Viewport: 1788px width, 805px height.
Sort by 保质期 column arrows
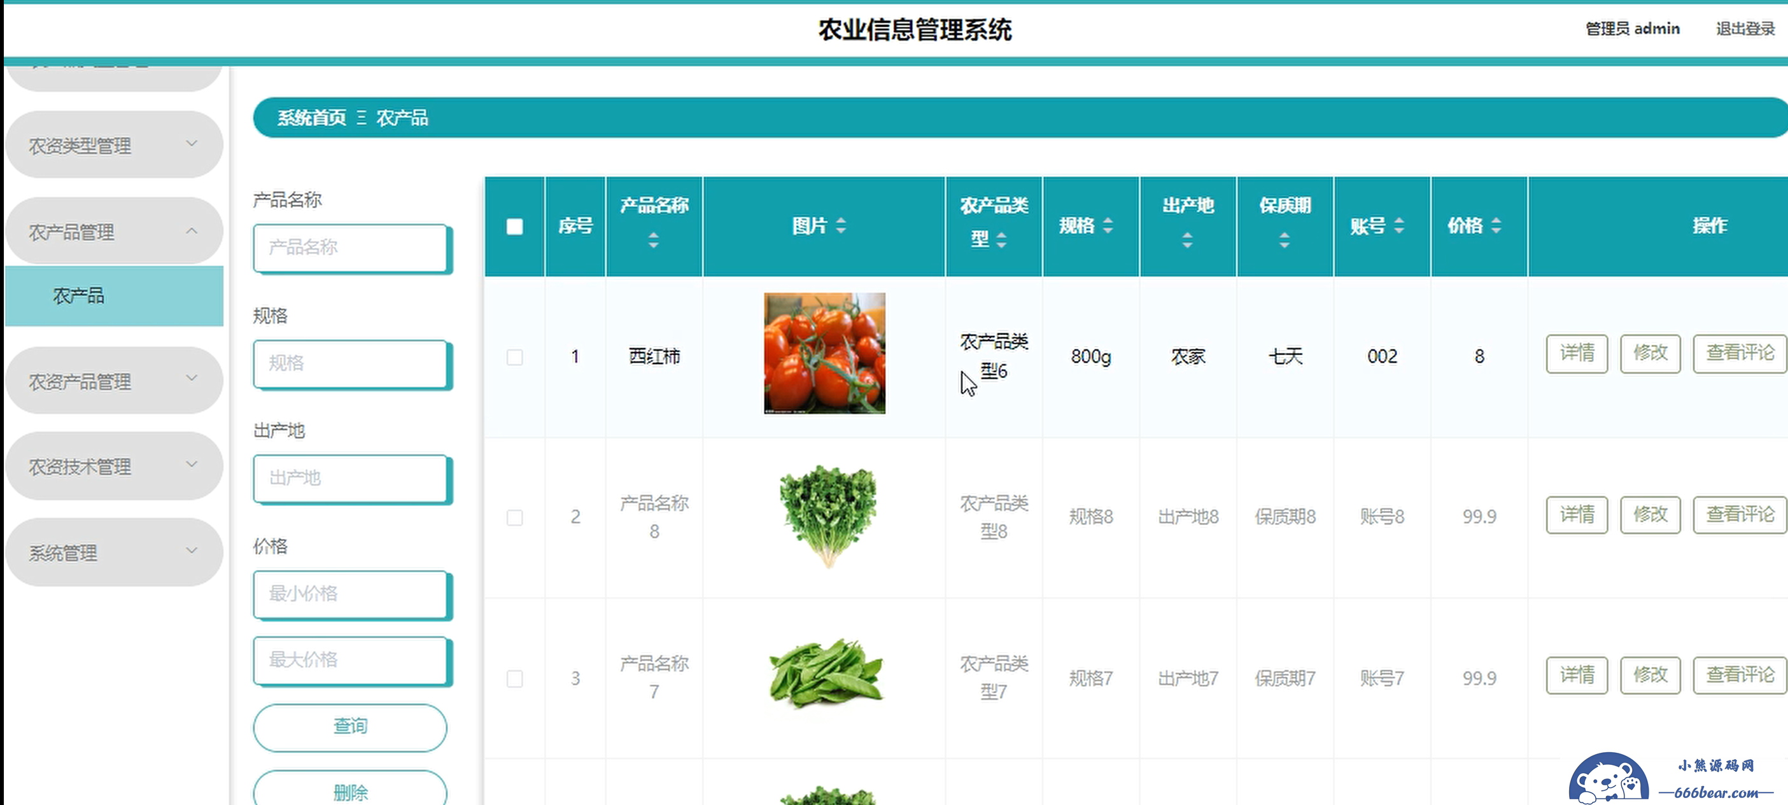(x=1285, y=241)
